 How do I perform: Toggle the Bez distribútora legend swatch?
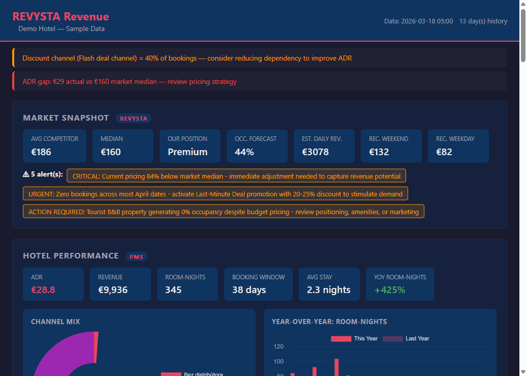click(171, 374)
